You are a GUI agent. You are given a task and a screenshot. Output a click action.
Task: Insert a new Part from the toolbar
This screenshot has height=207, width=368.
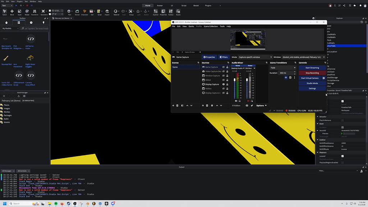point(69,12)
